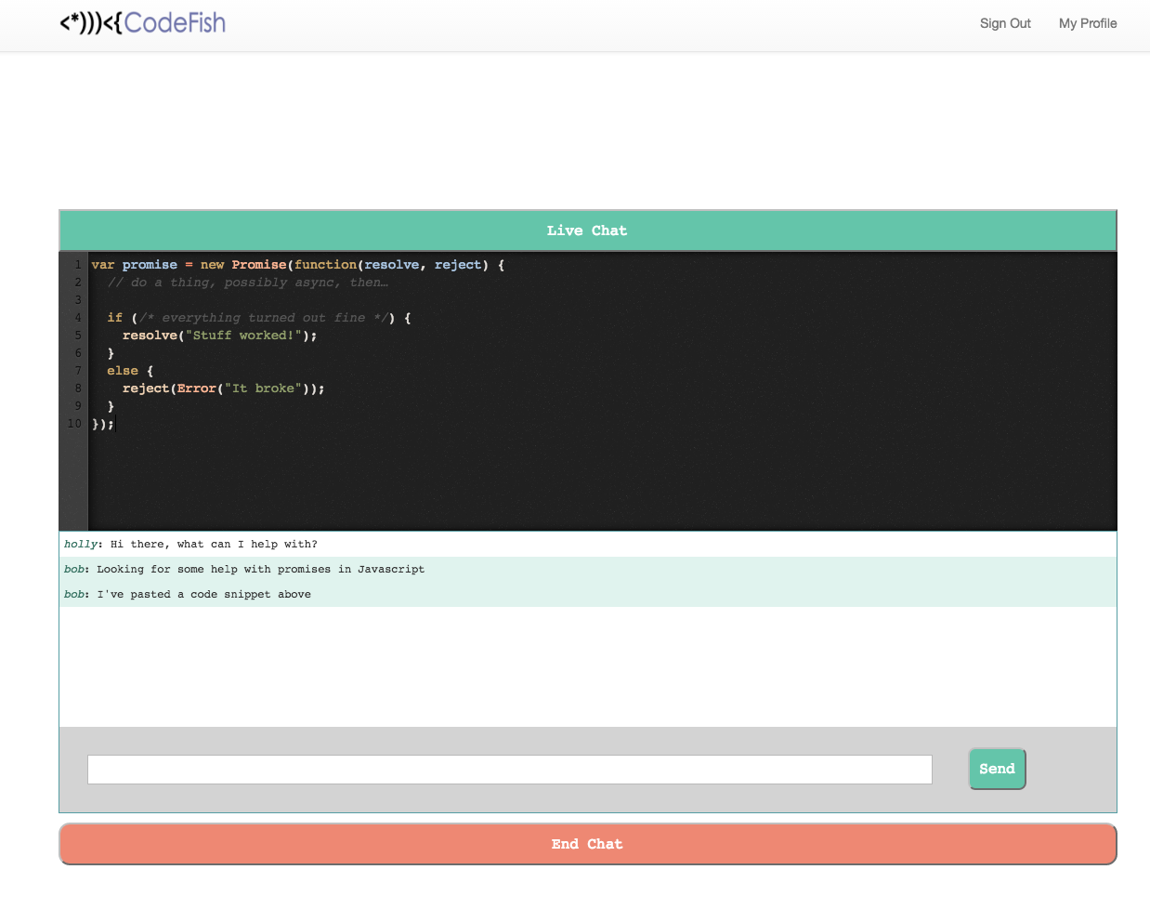This screenshot has width=1150, height=909.
Task: Click the closing '});' on line 10
Action: [102, 424]
